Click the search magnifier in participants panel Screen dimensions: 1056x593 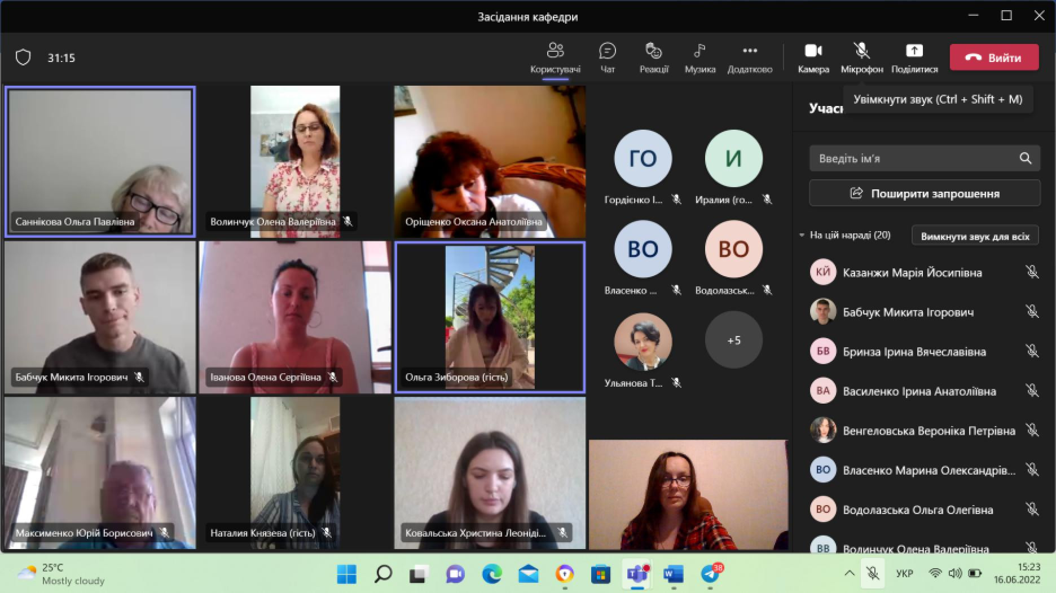[x=1026, y=158]
